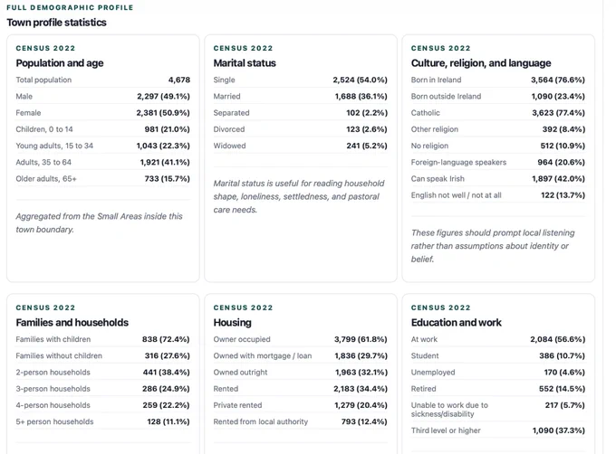Image resolution: width=616 pixels, height=454 pixels.
Task: Select the Widowed statistics row
Action: click(x=300, y=146)
